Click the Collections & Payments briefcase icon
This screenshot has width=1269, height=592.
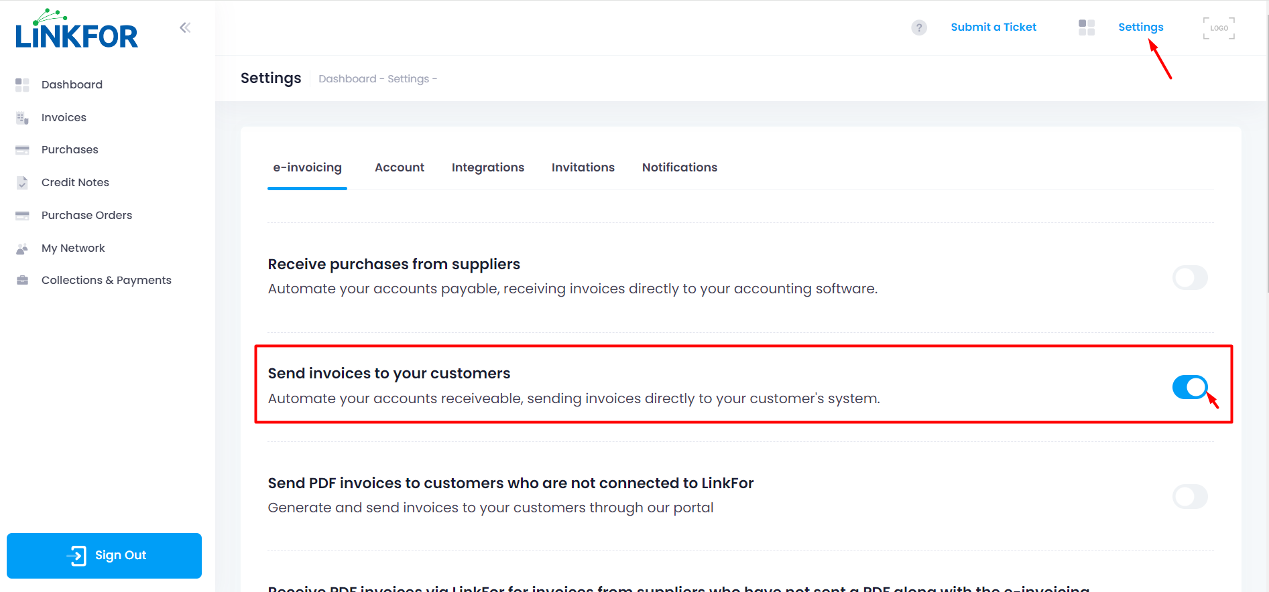click(x=22, y=281)
